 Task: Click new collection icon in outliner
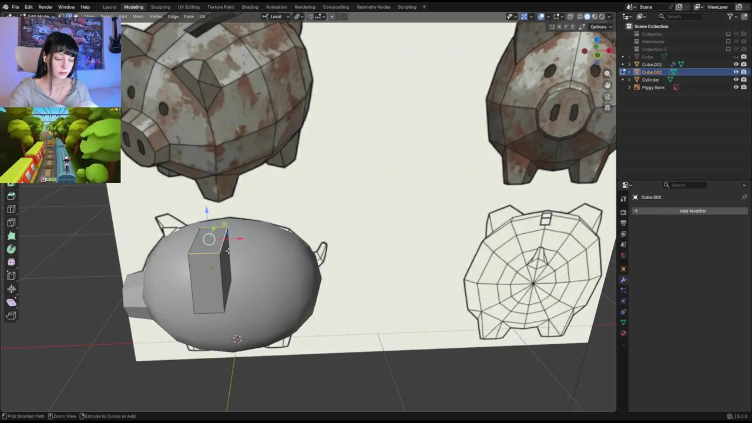744,16
